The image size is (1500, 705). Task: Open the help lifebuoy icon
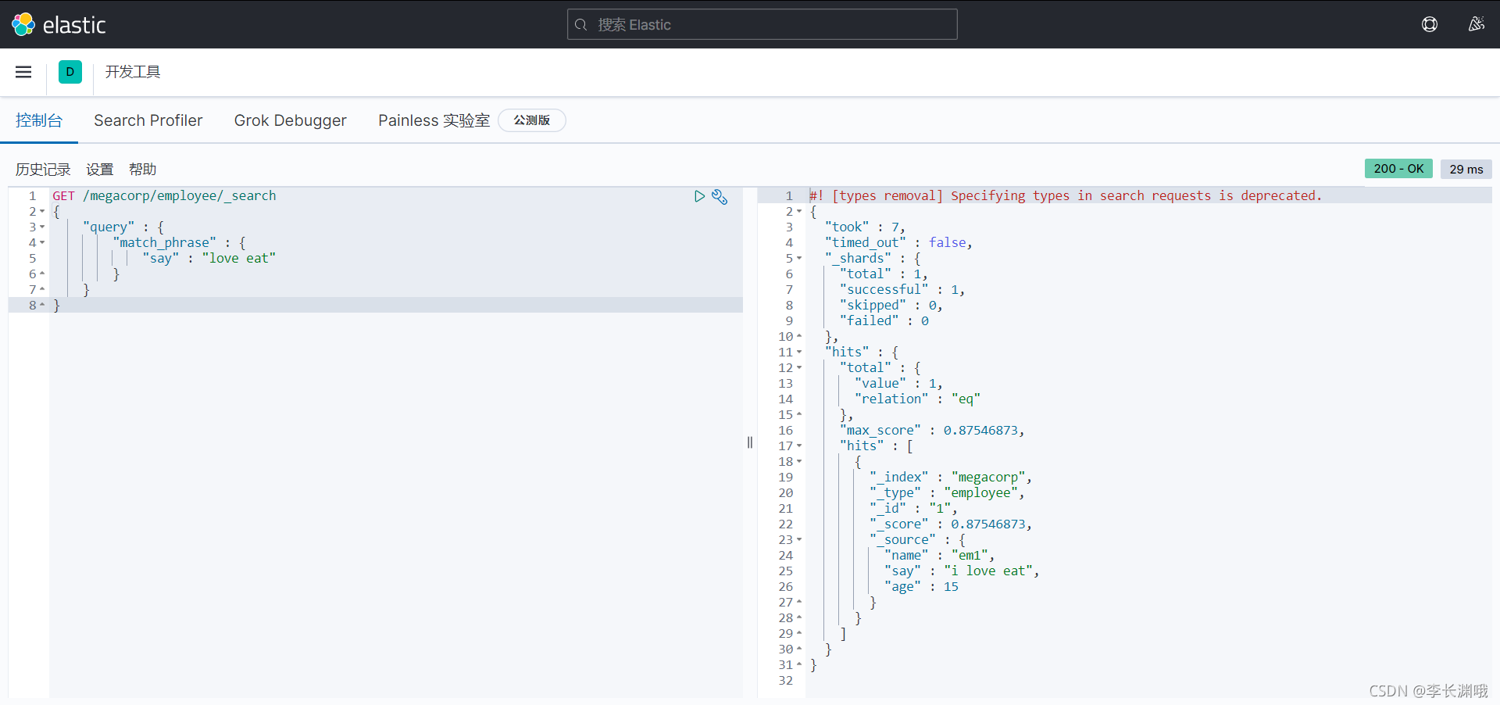1430,24
